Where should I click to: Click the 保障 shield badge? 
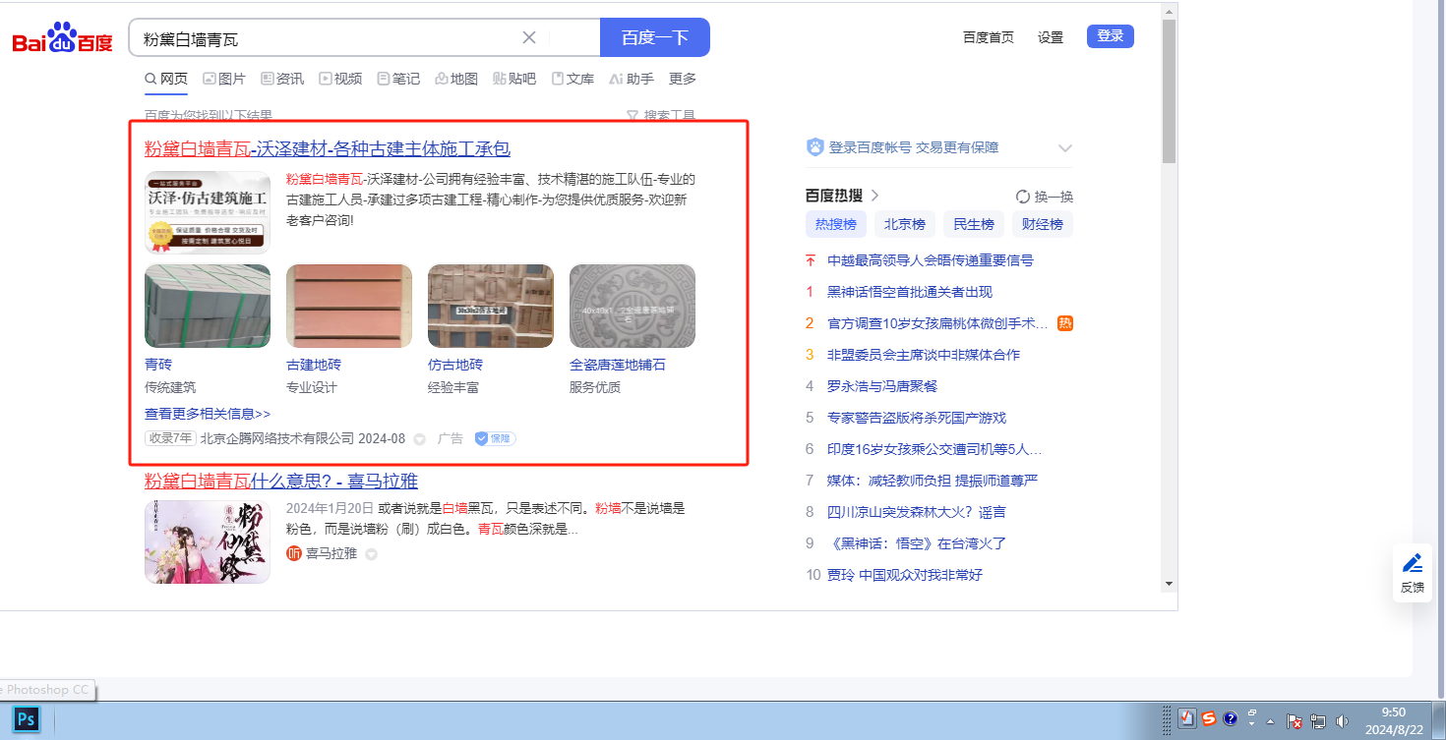495,438
